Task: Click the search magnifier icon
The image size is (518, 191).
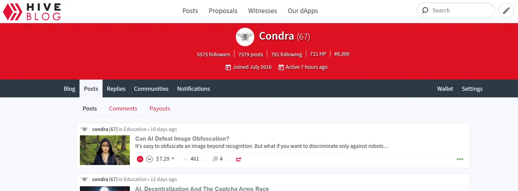Action: [x=425, y=11]
